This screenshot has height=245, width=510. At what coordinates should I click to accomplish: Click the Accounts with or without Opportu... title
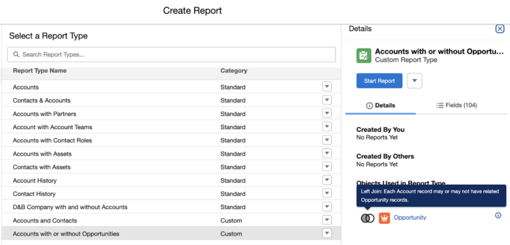[440, 52]
